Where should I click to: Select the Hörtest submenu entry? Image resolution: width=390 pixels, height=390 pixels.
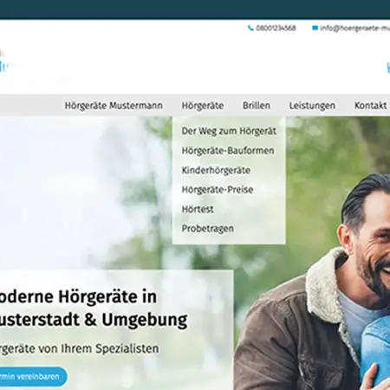(x=198, y=209)
